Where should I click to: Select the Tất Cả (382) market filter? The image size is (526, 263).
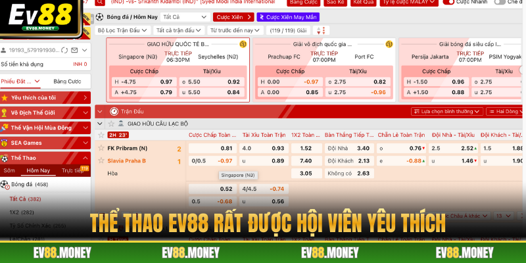(25, 199)
